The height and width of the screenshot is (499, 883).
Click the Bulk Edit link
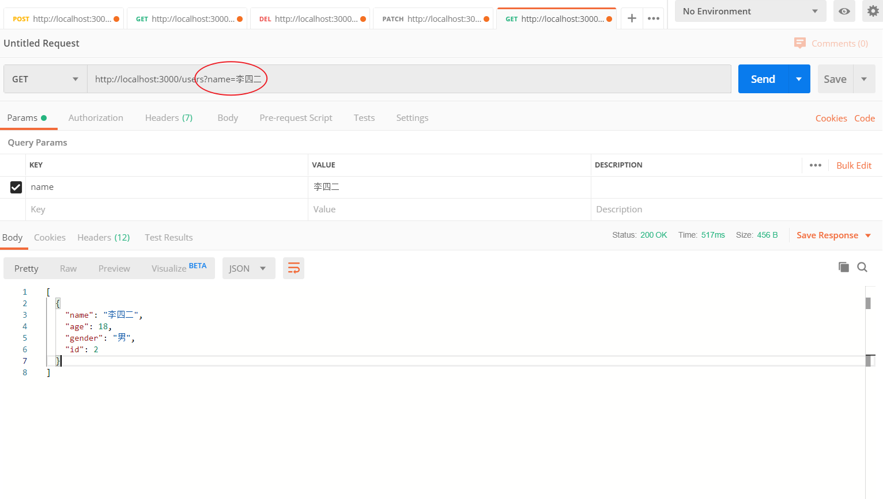pyautogui.click(x=854, y=165)
